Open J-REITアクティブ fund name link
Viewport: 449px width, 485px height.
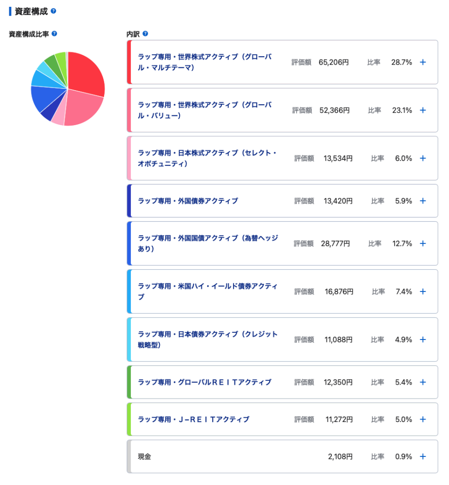point(193,420)
